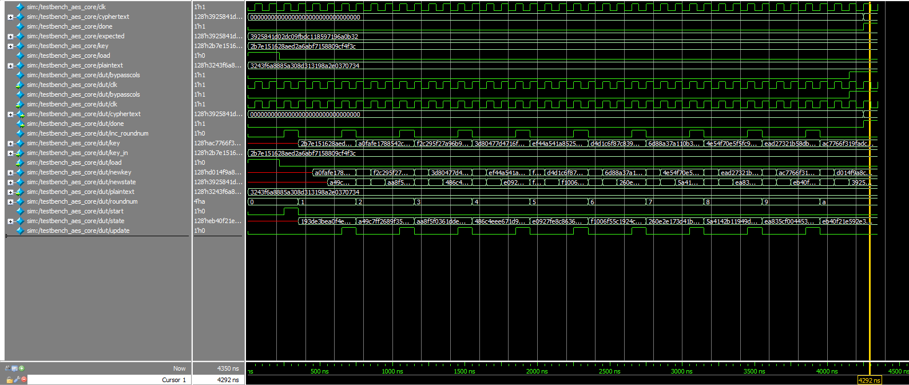Click diamond icon beside testbench_aes_core/load
The image size is (909, 385).
21,55
